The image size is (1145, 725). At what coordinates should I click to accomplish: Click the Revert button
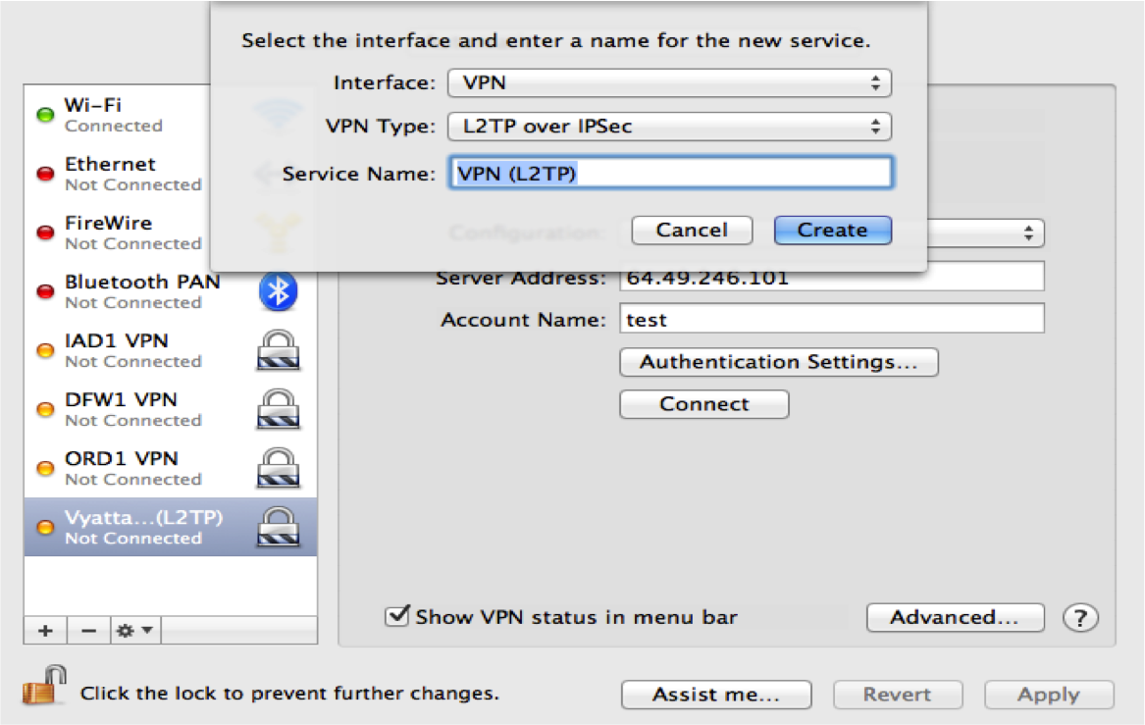point(898,695)
